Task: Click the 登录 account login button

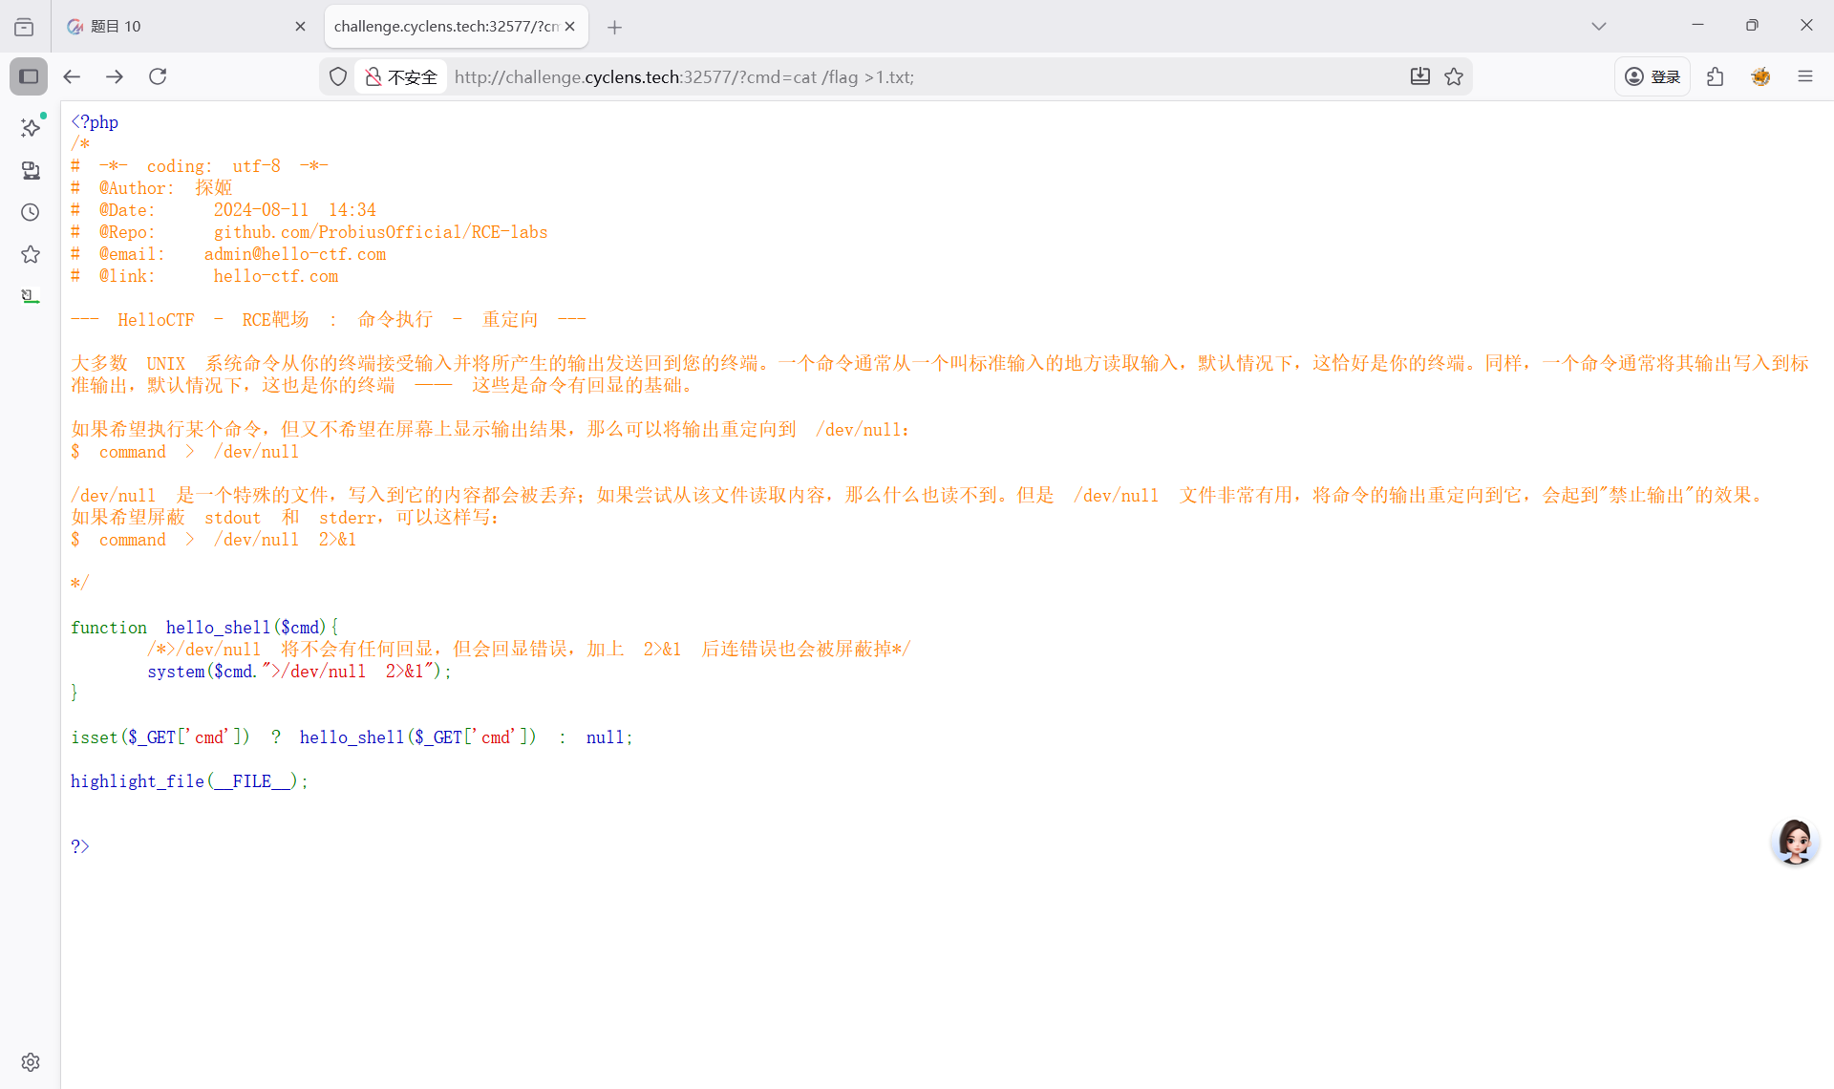Action: point(1653,76)
